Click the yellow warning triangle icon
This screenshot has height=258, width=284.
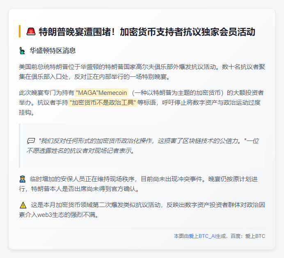pyautogui.click(x=23, y=205)
